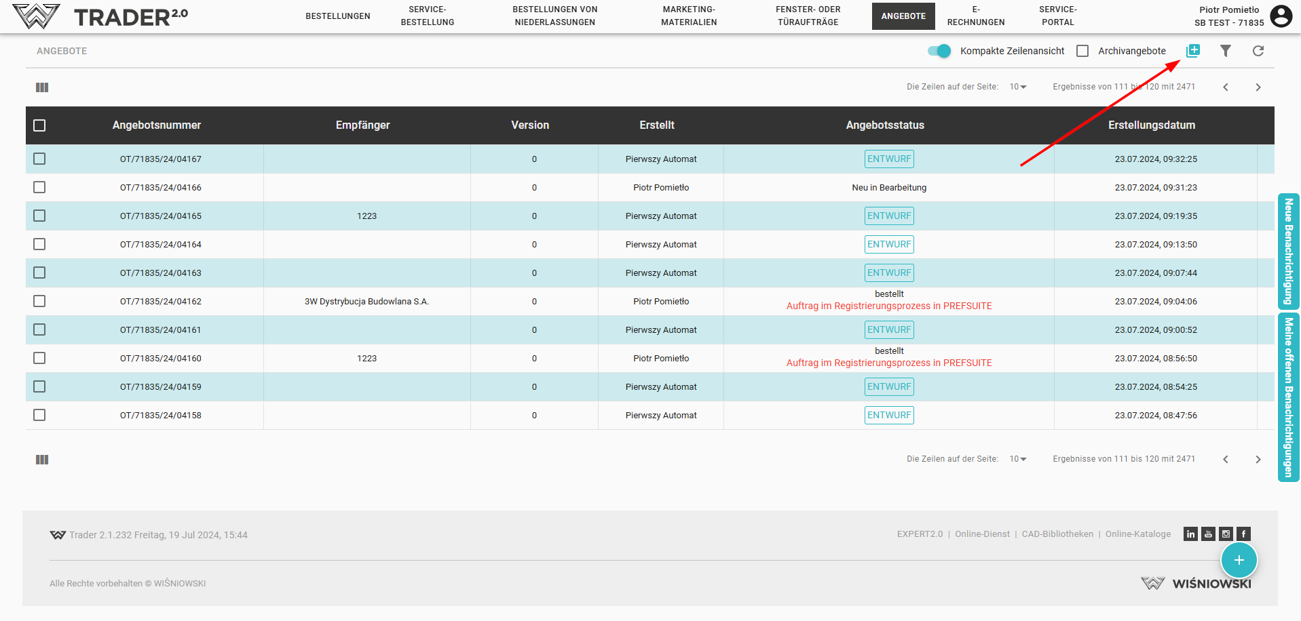Viewport: 1301px width, 621px height.
Task: Open rows per page dropdown at bottom
Action: 1017,459
